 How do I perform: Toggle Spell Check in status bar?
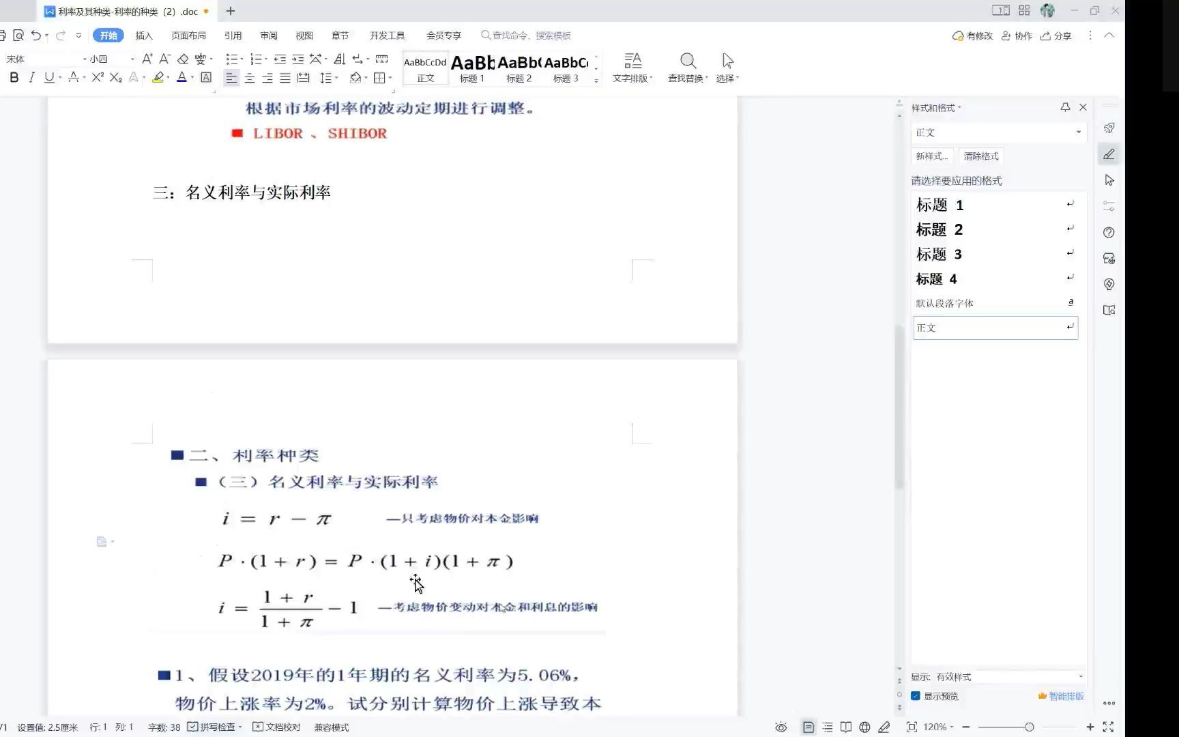point(214,727)
